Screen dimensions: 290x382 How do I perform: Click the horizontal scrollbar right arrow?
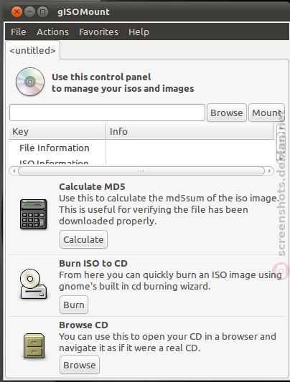click(x=269, y=171)
